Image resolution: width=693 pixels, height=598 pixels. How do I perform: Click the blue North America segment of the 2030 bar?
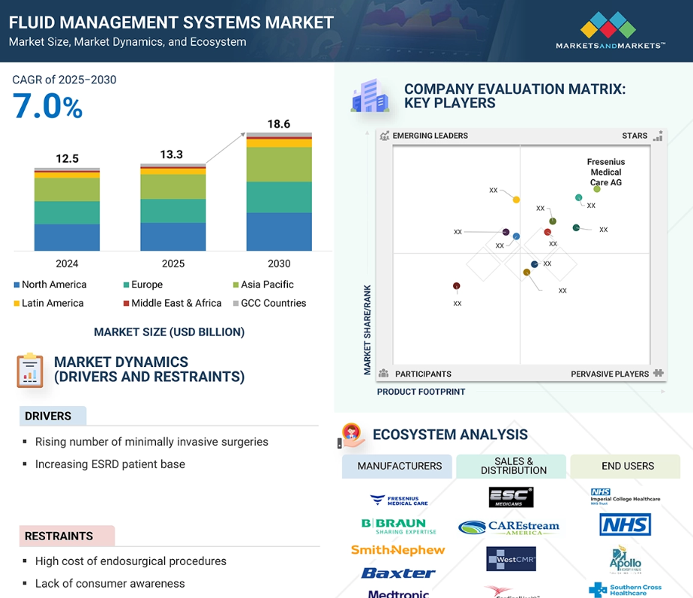coord(279,232)
